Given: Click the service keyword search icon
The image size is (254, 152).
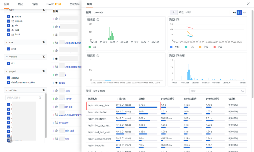Looking at the screenshot, I should 40,98.
